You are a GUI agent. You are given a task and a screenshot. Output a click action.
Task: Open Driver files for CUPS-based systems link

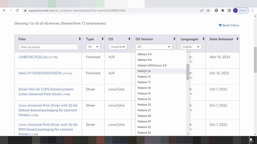click(x=46, y=92)
